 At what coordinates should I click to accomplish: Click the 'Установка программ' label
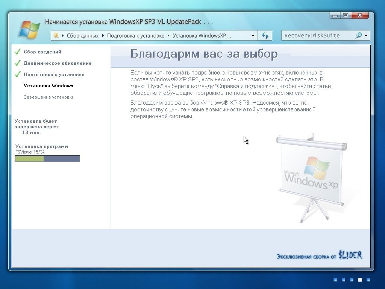[42, 146]
